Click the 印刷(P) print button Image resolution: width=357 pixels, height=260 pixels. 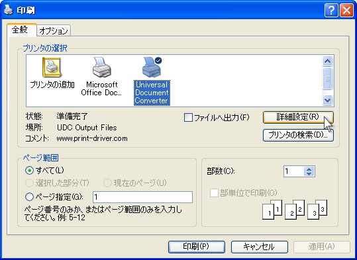tap(197, 247)
